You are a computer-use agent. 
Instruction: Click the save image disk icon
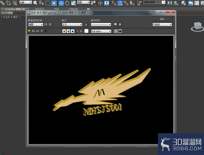coord(29,31)
